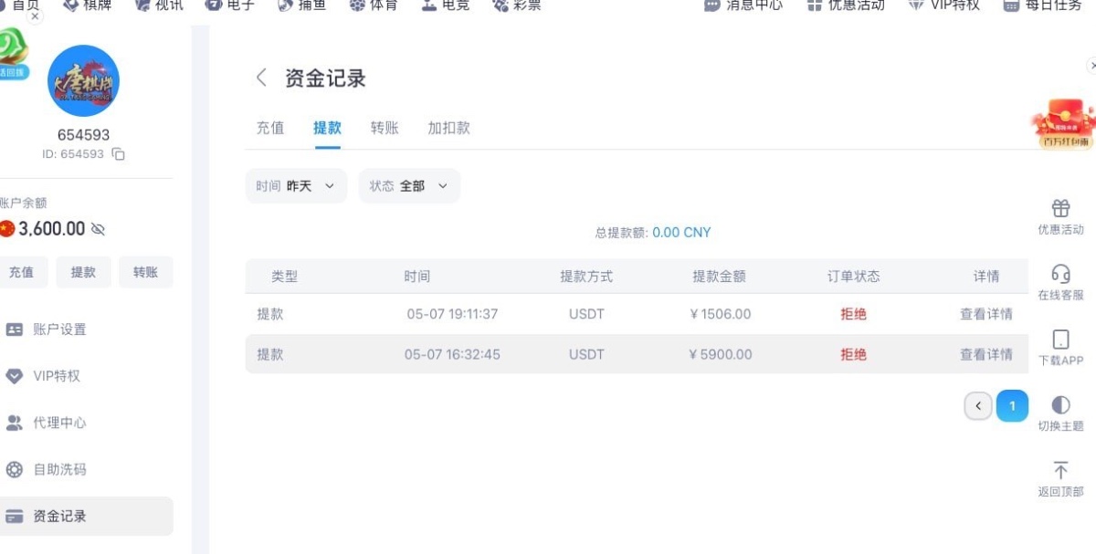Image resolution: width=1096 pixels, height=554 pixels.
Task: Contact 在线客服 via headset icon
Action: coord(1060,274)
